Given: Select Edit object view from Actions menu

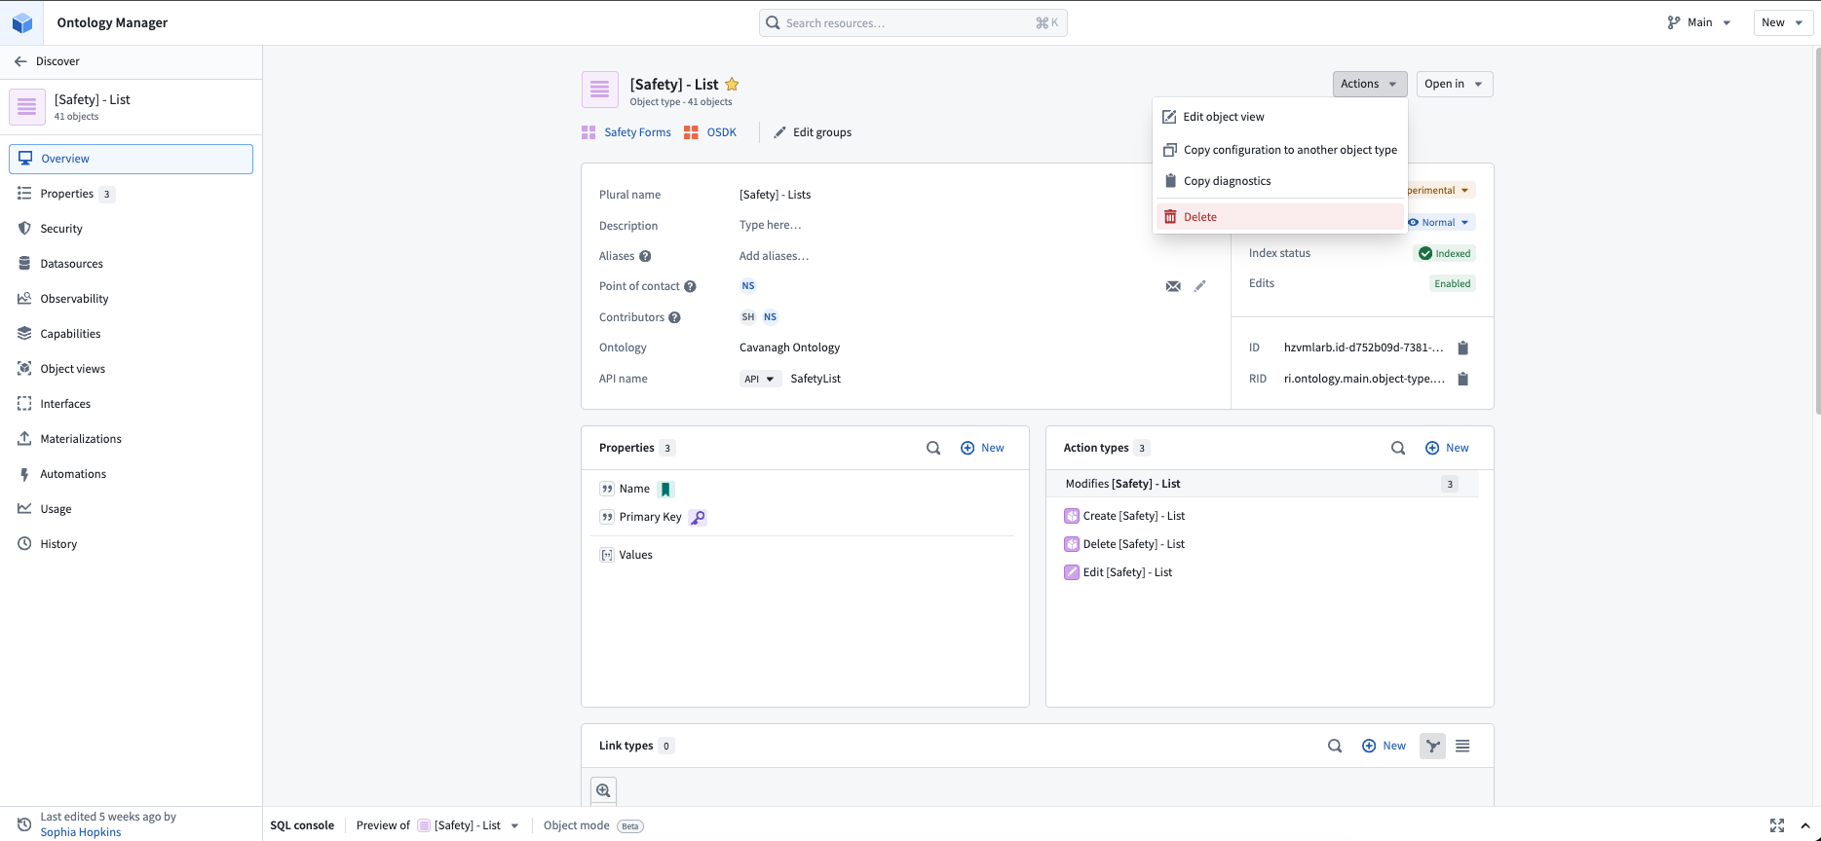Looking at the screenshot, I should click(x=1280, y=117).
